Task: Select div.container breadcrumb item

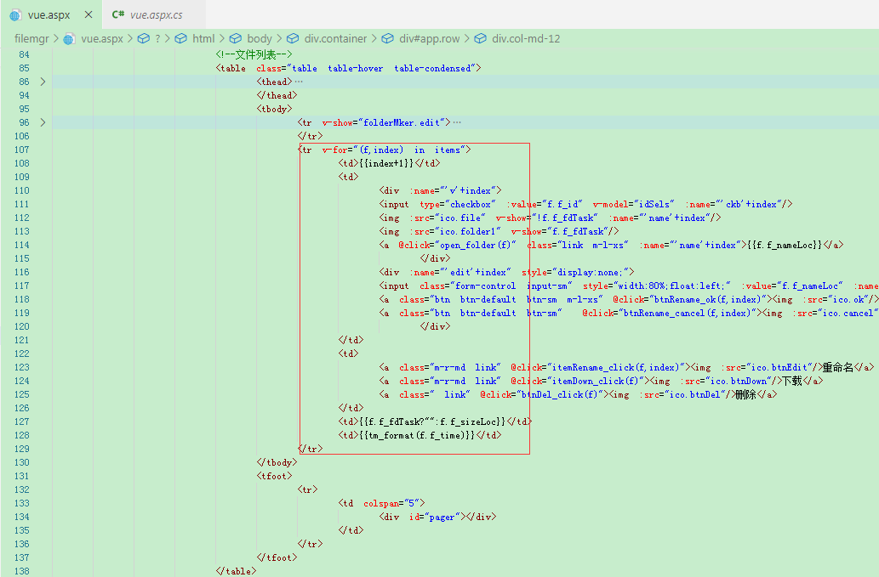Action: [x=335, y=38]
